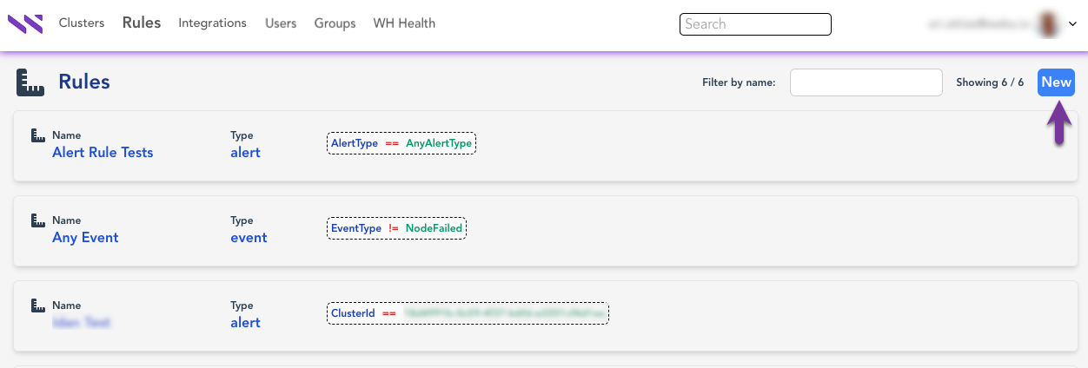Click the user avatar picture
The height and width of the screenshot is (368, 1088).
[1048, 24]
